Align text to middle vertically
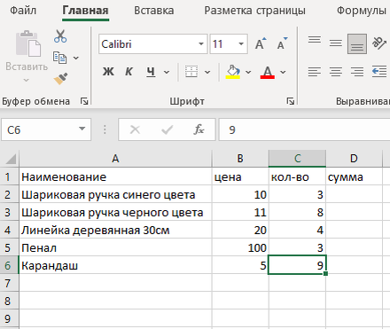This screenshot has width=390, height=329. [x=336, y=43]
